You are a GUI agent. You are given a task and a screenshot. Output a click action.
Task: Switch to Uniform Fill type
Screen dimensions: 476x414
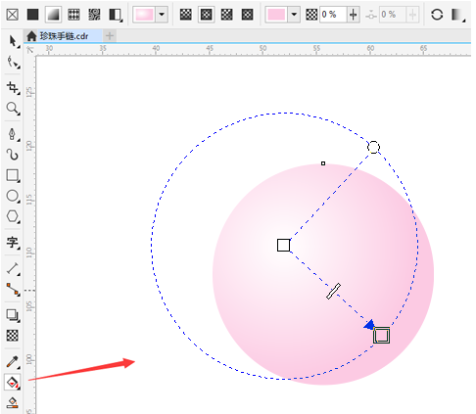[x=32, y=15]
